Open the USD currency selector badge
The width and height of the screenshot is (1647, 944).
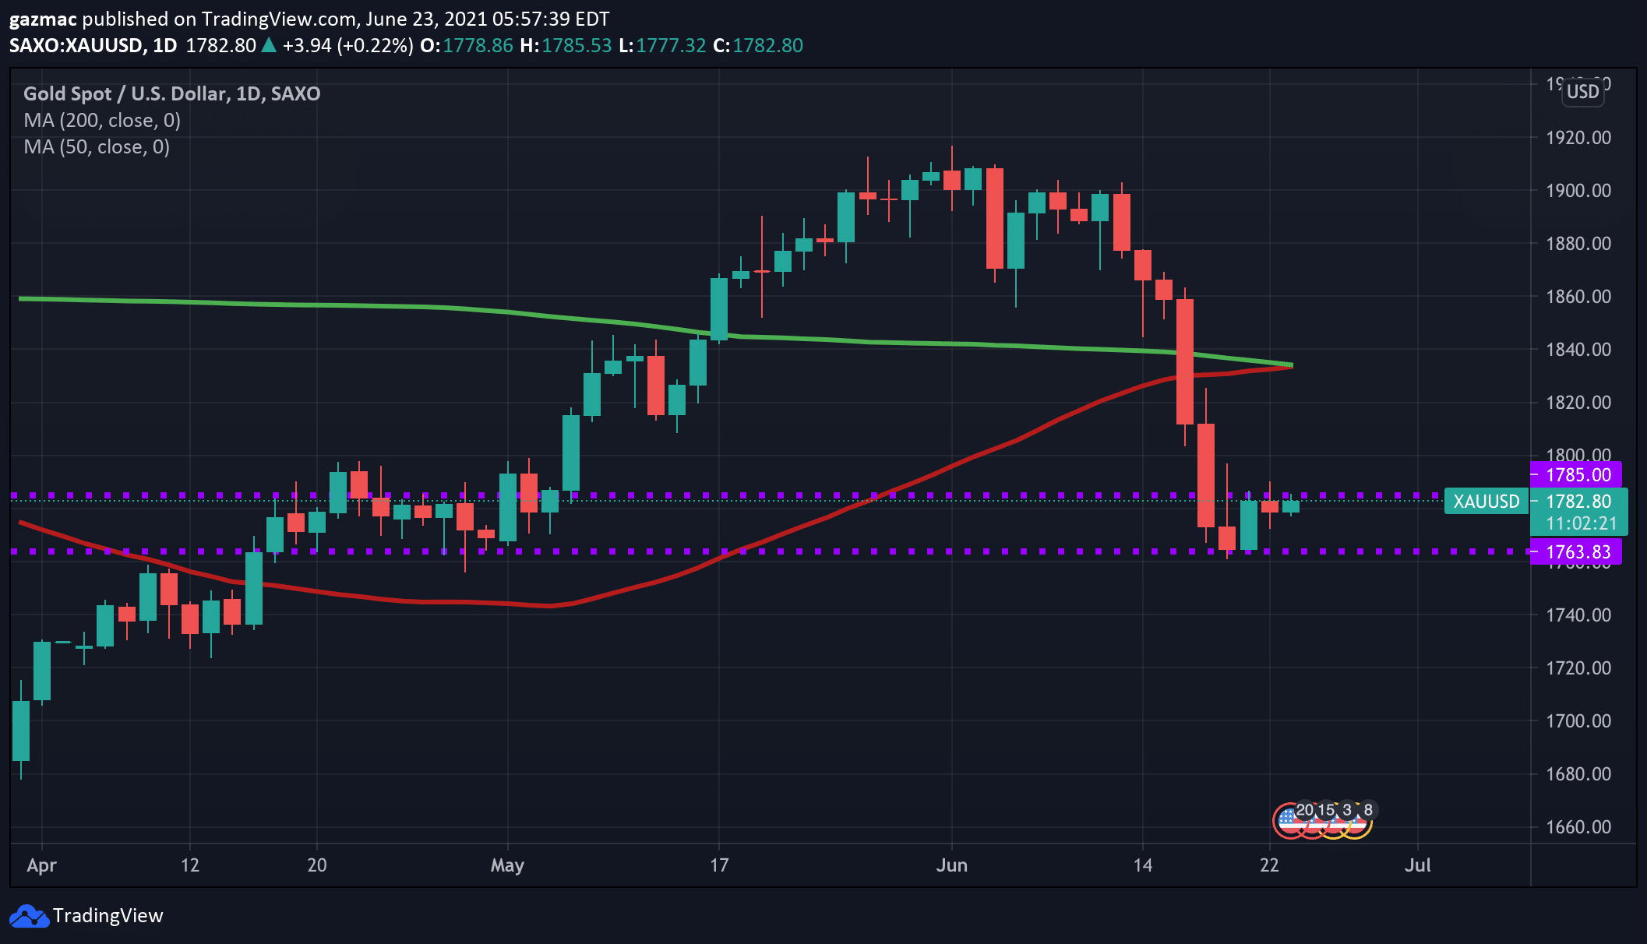[1583, 92]
